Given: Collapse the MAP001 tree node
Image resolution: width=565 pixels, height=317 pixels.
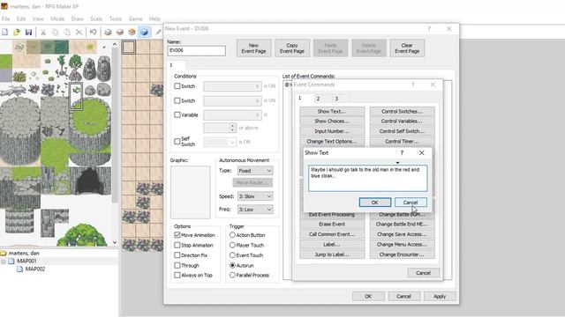Looking at the screenshot, I should click(x=4, y=262).
